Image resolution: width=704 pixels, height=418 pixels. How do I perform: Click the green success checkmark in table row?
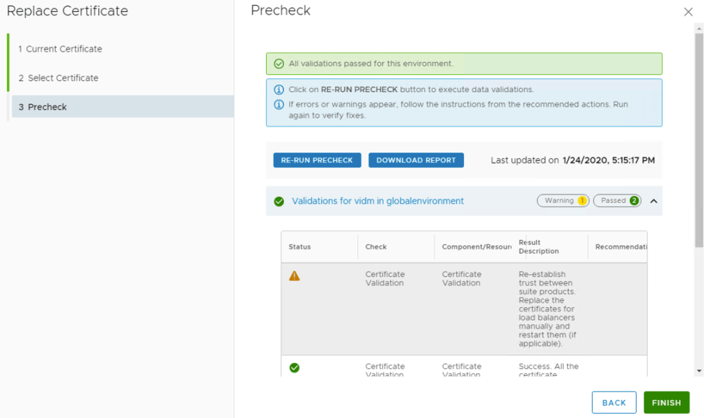point(294,368)
